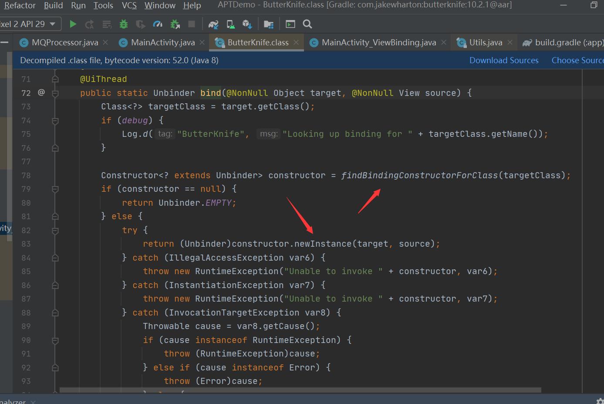The width and height of the screenshot is (604, 404).
Task: Hide the side panel with the minus icon
Action: pos(4,42)
